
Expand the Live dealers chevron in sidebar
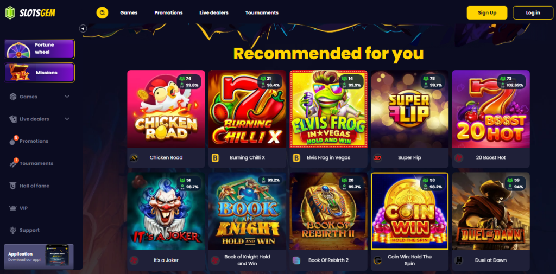[x=67, y=119]
